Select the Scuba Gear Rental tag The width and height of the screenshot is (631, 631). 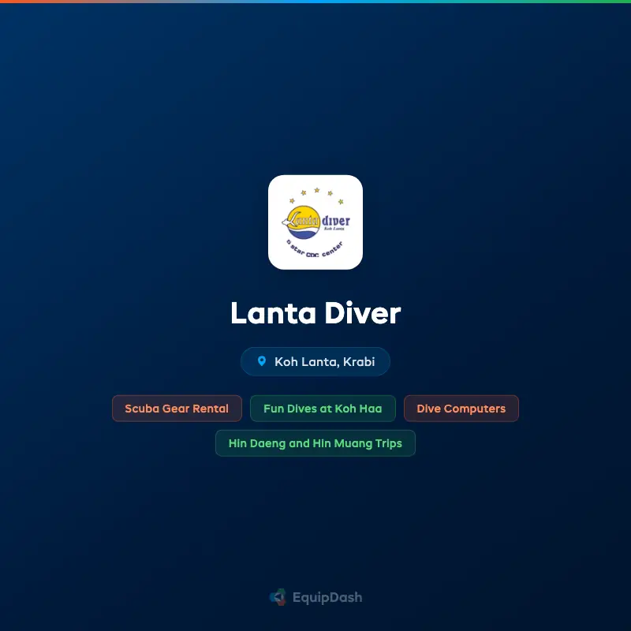(177, 409)
